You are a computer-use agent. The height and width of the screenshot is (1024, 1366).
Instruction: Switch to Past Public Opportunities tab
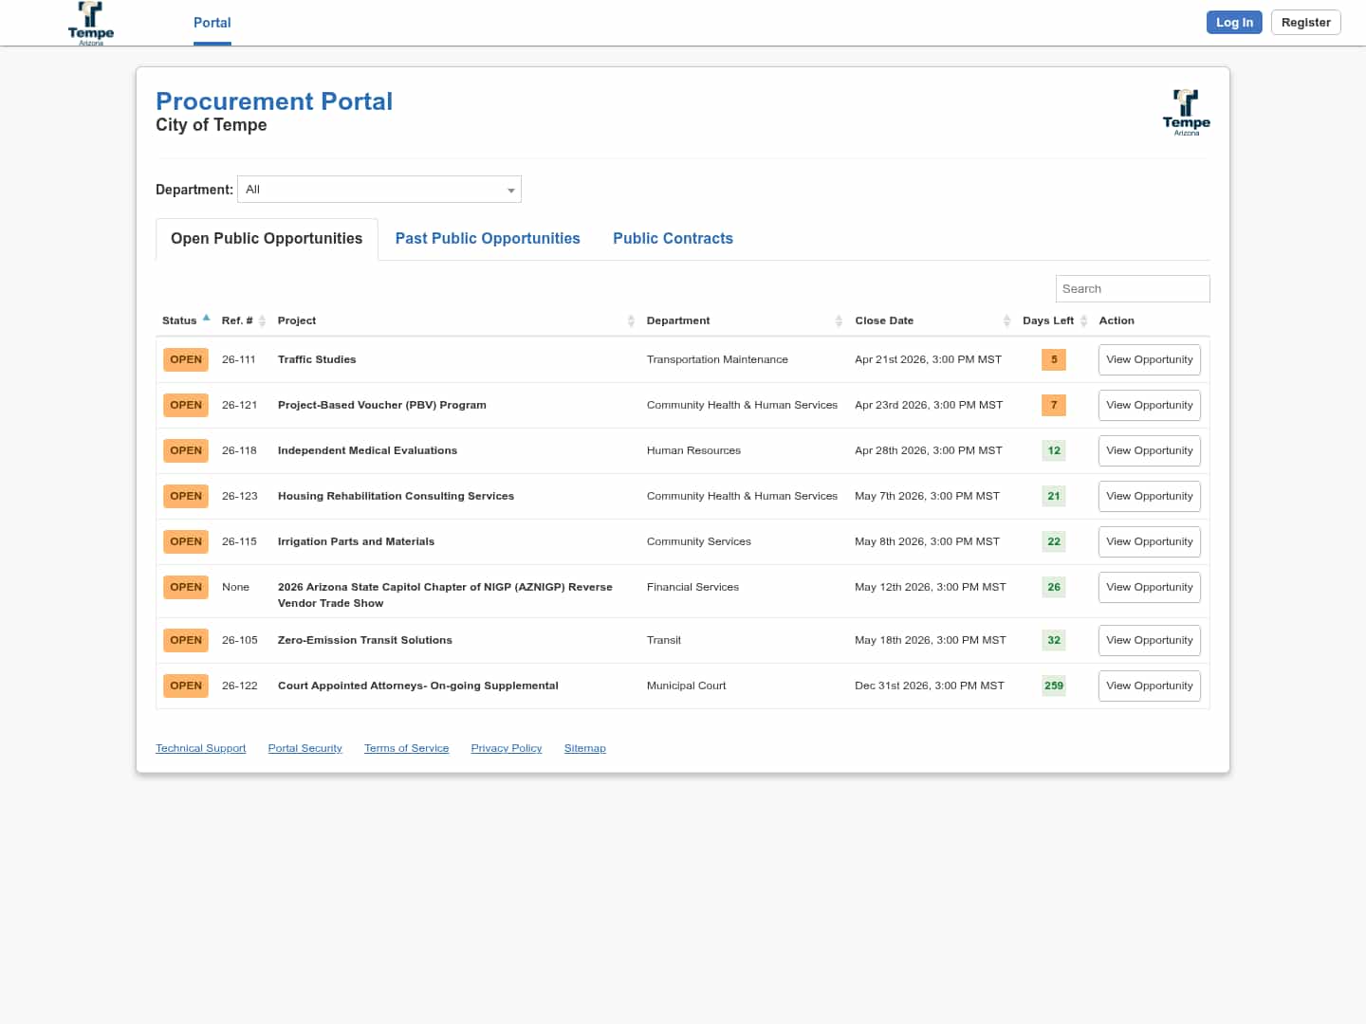488,239
